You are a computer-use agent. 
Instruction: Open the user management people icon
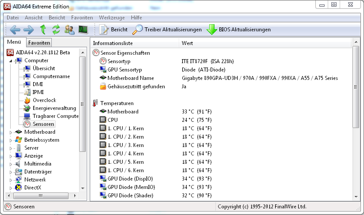[x=69, y=30]
